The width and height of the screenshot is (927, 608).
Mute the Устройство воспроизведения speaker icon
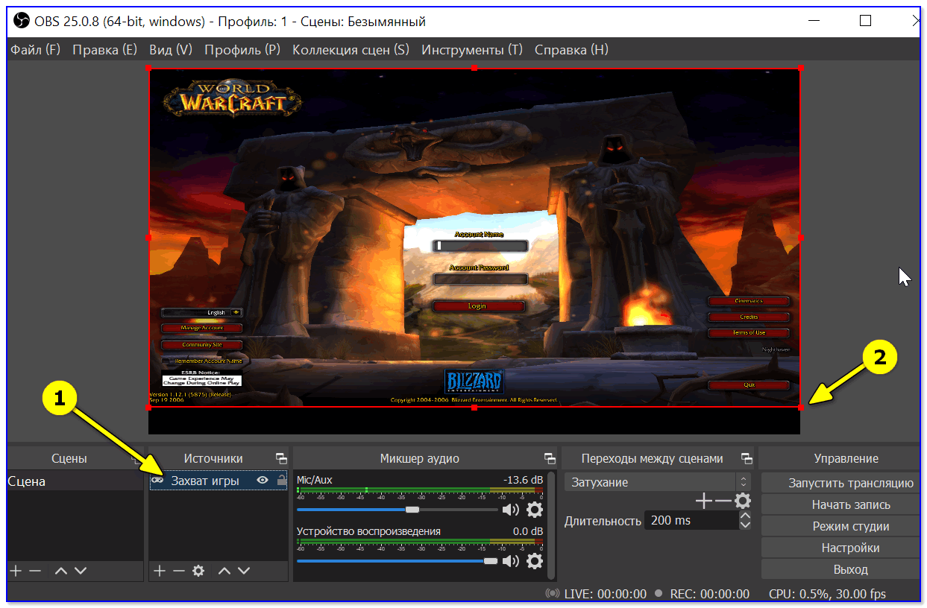[510, 561]
